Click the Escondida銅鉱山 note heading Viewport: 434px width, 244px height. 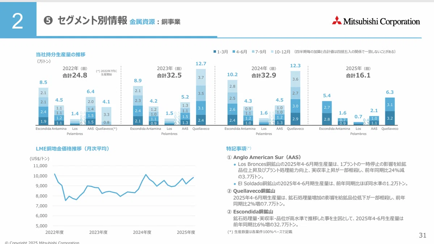[x=253, y=211]
